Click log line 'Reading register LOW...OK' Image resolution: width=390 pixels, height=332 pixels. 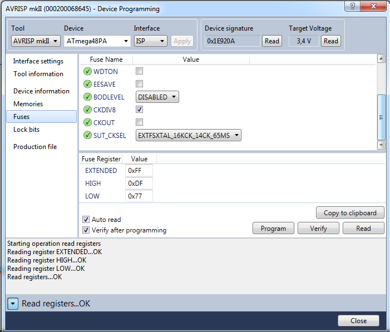[x=46, y=269]
